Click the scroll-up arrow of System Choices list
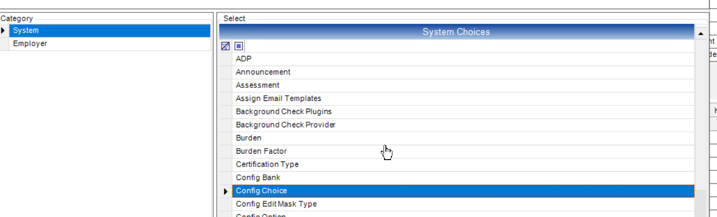Viewport: 717px width, 217px height. point(700,34)
